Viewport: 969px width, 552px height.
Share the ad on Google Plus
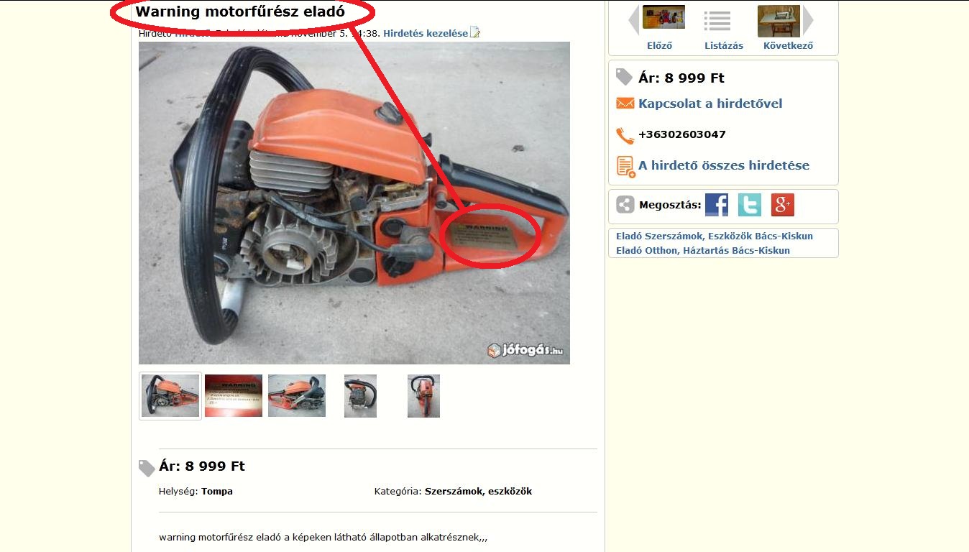coord(783,205)
